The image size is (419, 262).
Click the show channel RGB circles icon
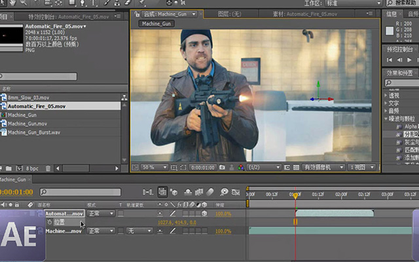[241, 168]
